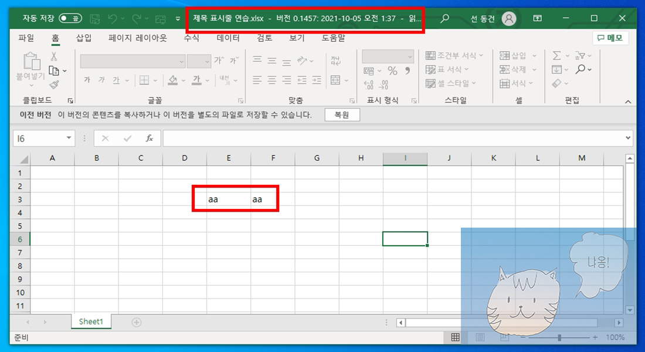Open the 파일 (File) menu tab

[26, 38]
